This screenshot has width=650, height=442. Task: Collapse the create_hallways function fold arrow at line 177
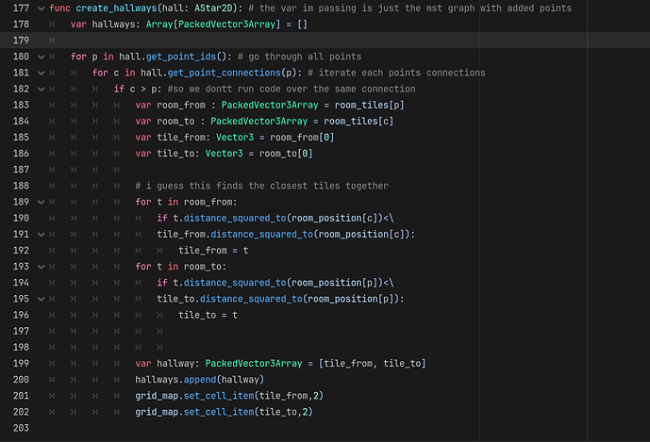(x=42, y=8)
